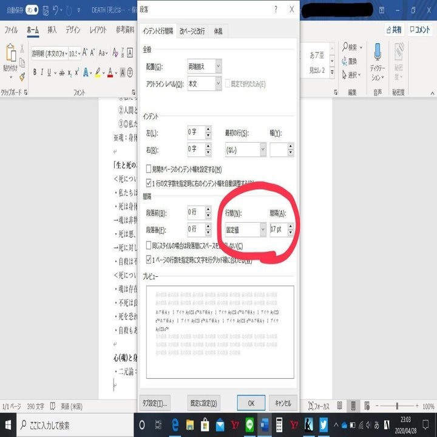Switch to Line and Page Breaks tab
Screen dimensions: 437x437
192,31
